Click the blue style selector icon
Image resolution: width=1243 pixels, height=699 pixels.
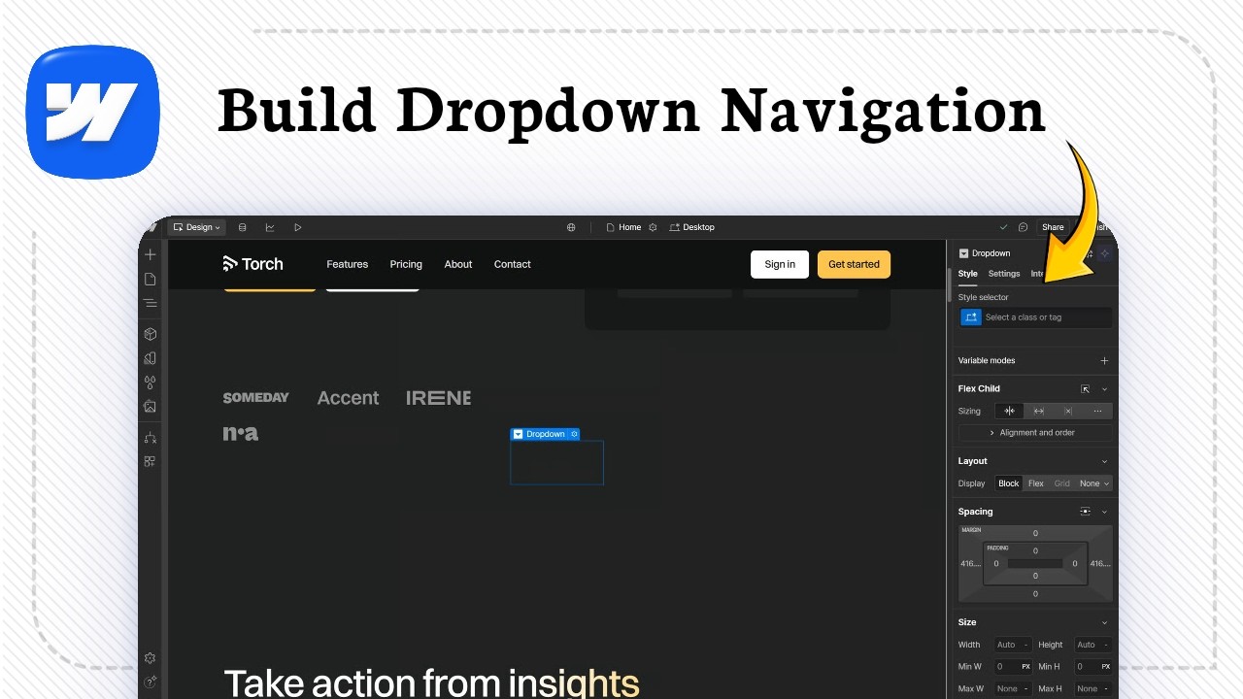[x=971, y=317]
